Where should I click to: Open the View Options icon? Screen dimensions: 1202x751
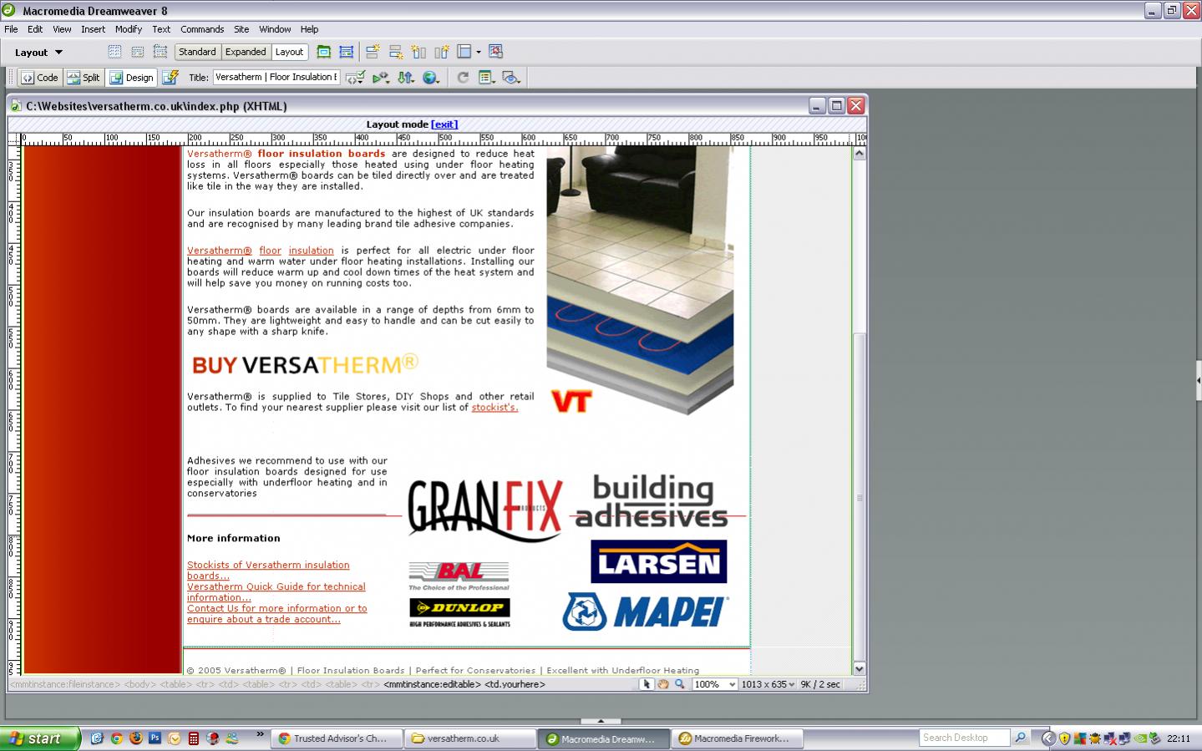[x=486, y=77]
